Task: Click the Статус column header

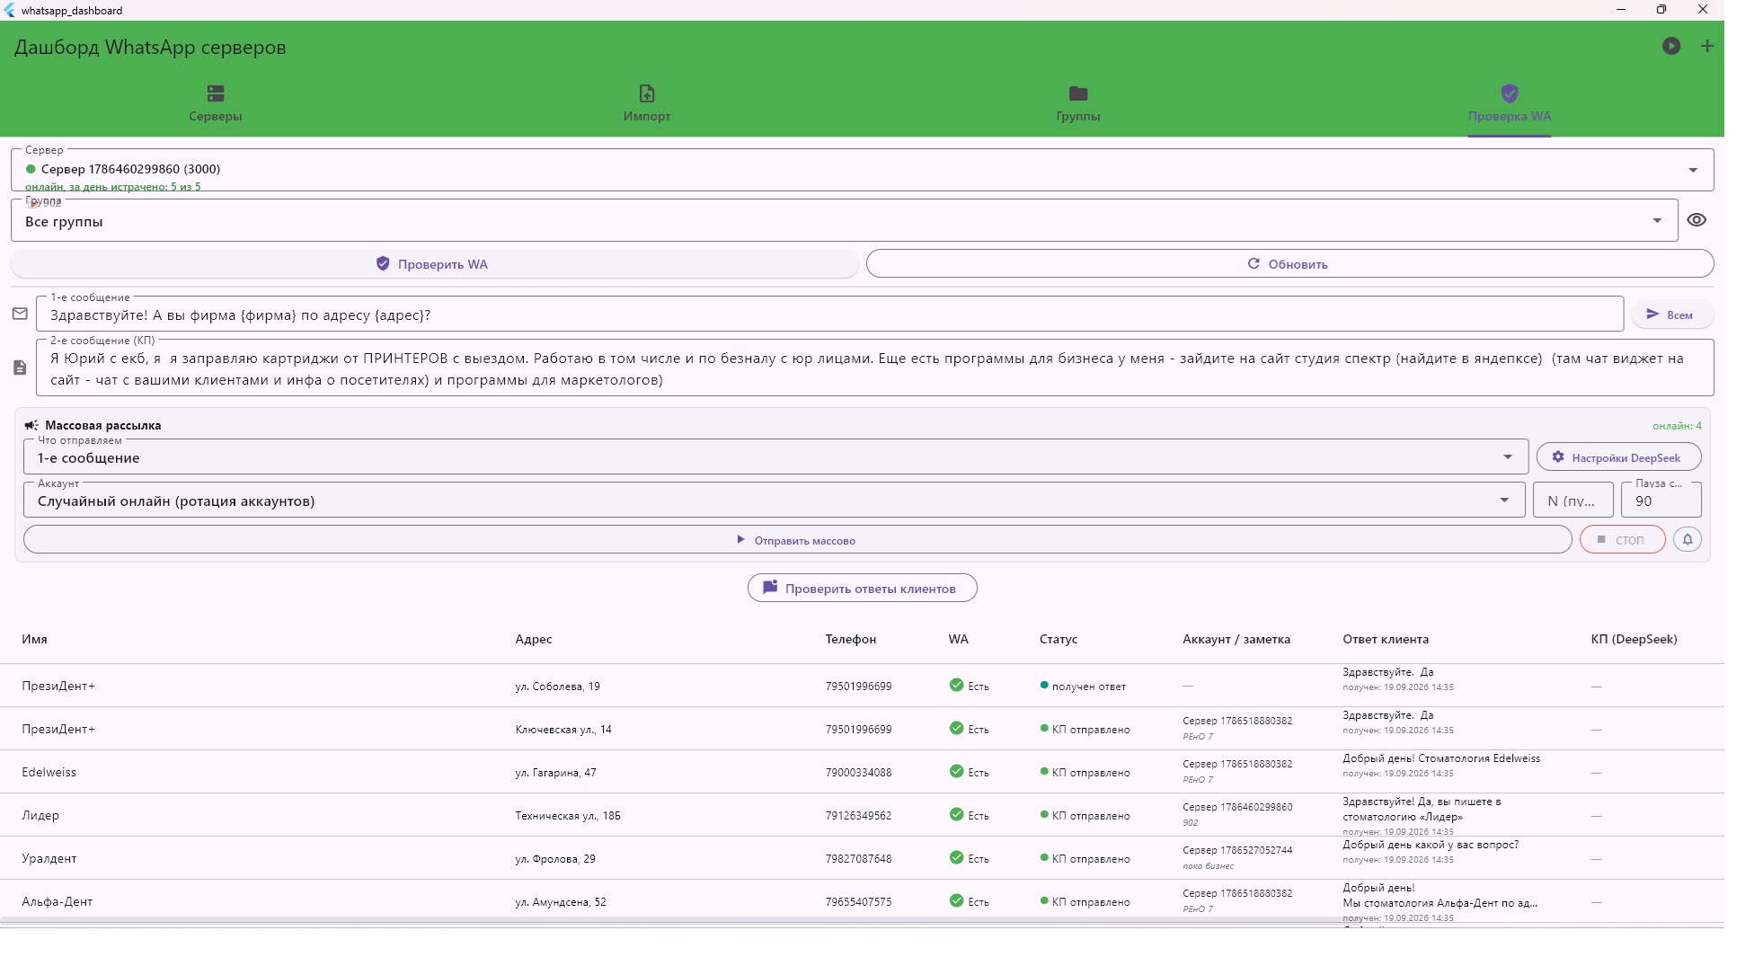Action: (x=1058, y=639)
